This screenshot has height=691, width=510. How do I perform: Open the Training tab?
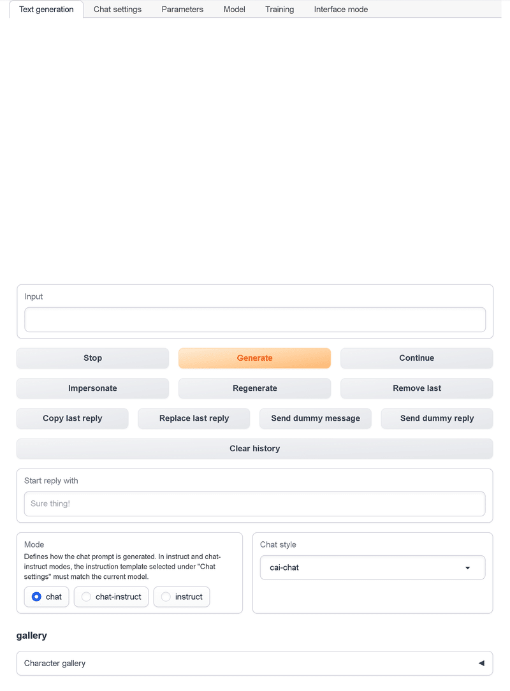pos(280,10)
